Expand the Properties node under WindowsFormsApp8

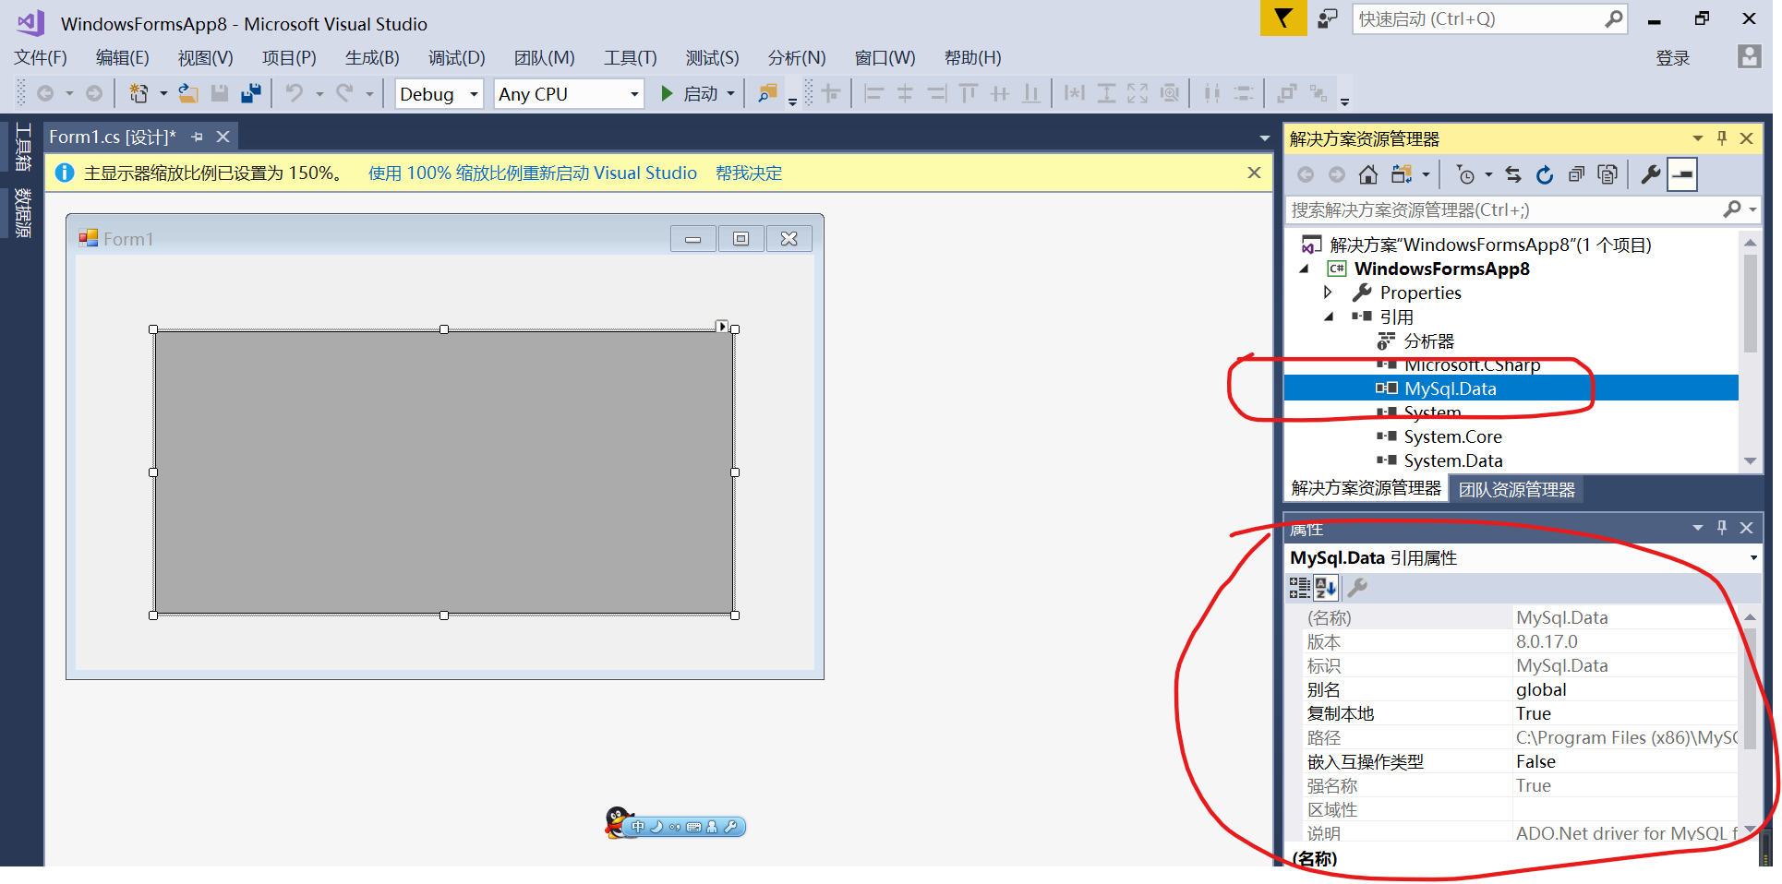pos(1328,293)
